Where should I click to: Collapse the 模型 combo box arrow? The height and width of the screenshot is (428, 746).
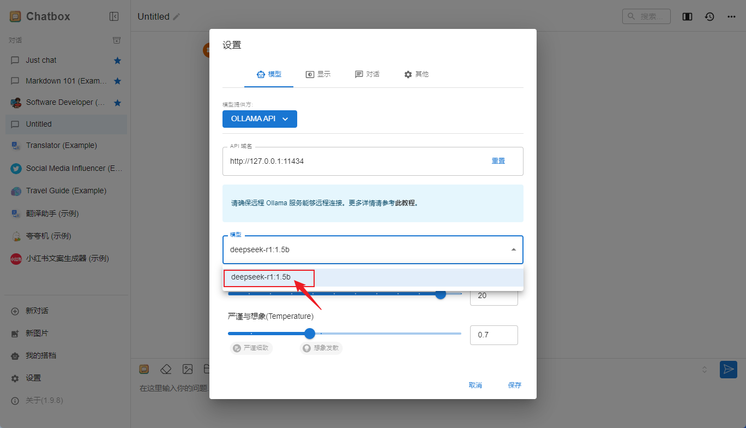click(x=513, y=249)
